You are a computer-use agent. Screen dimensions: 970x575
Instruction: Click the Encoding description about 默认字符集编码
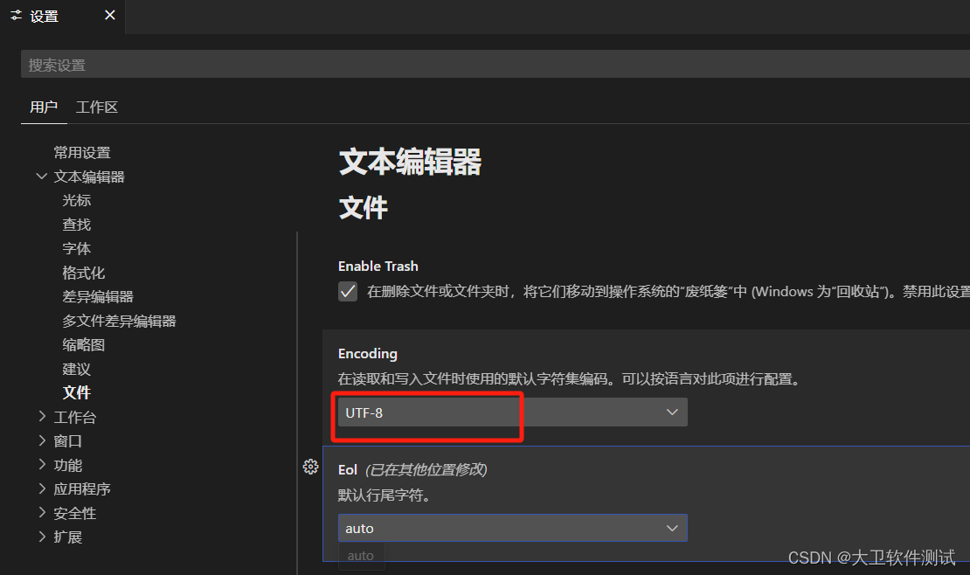pos(570,378)
